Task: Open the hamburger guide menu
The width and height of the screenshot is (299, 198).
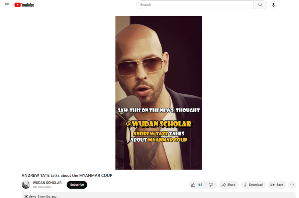Action: 7,5
